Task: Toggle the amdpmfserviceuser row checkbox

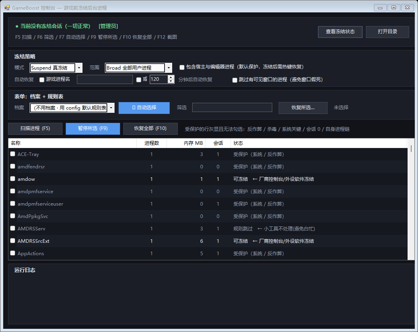Action: point(12,204)
